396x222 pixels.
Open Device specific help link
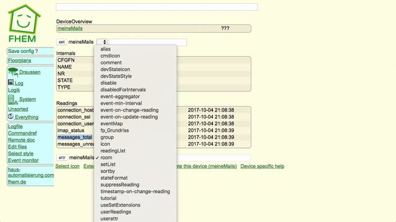(x=262, y=166)
